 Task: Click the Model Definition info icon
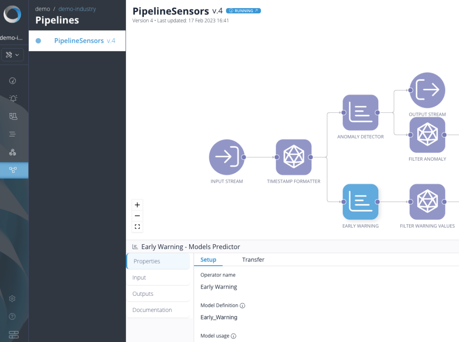click(242, 306)
